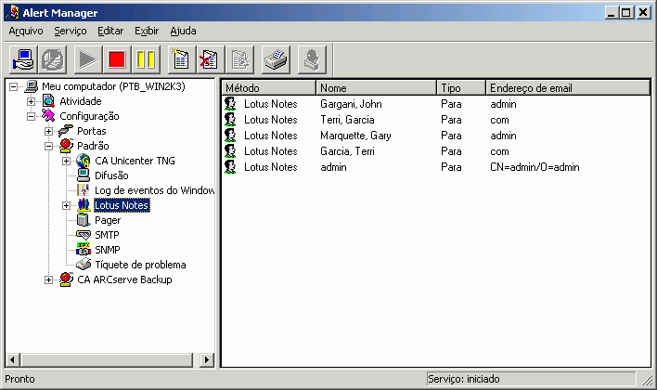Image resolution: width=657 pixels, height=390 pixels.
Task: Select the Gargani, John recipient row
Action: pyautogui.click(x=436, y=104)
